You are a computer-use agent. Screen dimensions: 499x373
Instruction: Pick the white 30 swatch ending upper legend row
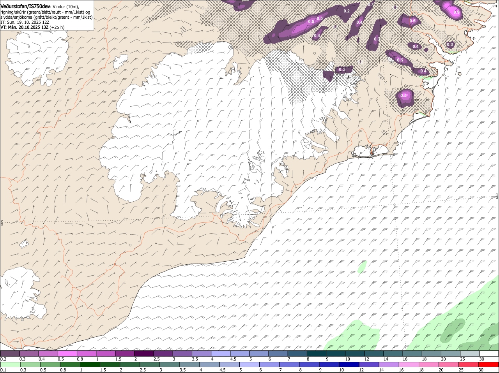point(489,354)
